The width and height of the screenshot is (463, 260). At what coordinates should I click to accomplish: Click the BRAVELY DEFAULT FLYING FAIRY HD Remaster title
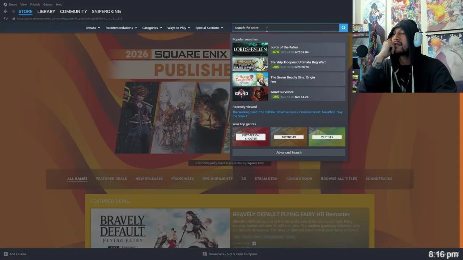pos(291,214)
